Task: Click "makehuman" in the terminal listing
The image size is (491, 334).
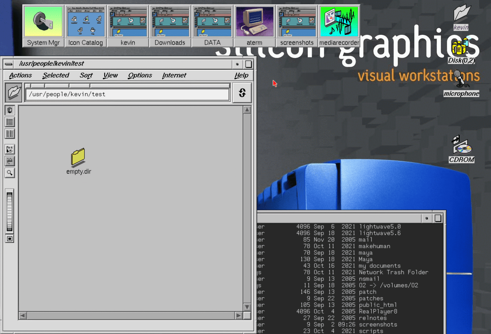Action: point(375,246)
